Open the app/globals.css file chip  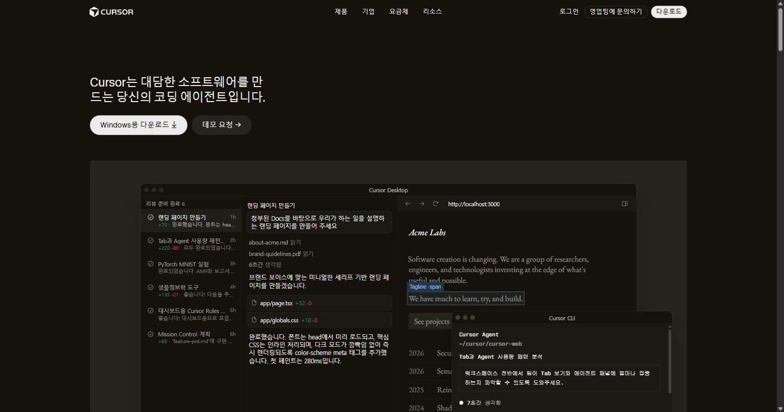coord(319,320)
